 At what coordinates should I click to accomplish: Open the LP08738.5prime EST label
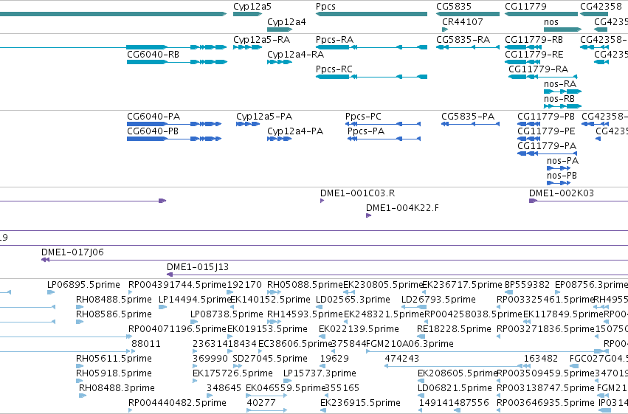click(x=227, y=314)
